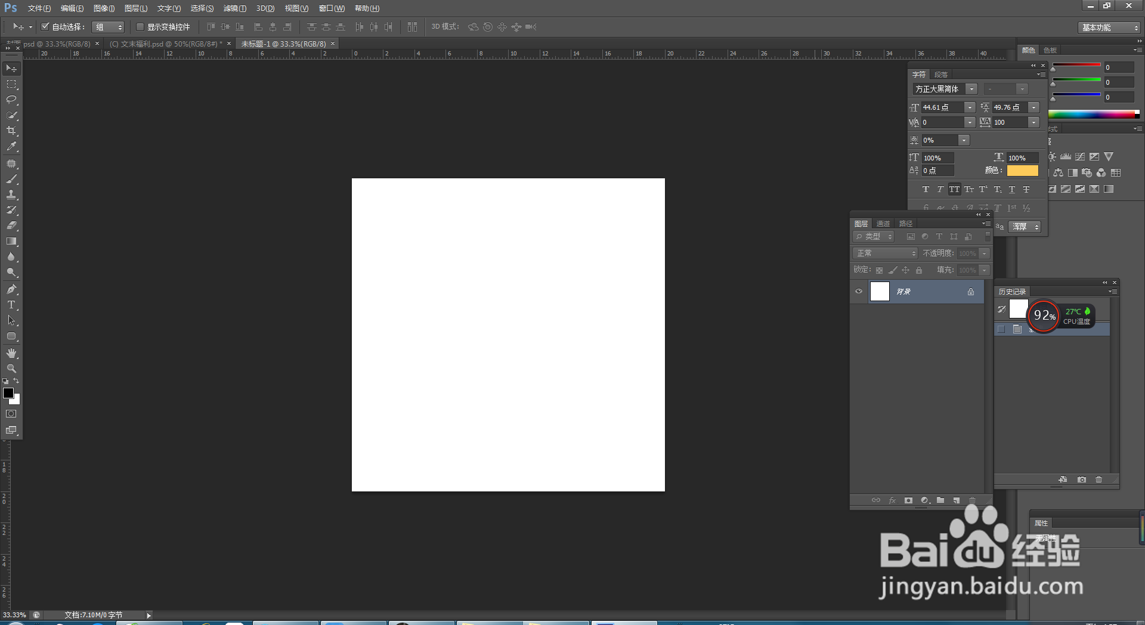Create new adjustment layer icon in Layers
The image size is (1145, 625).
pyautogui.click(x=925, y=500)
